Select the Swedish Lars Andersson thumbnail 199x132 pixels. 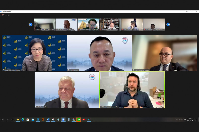(110, 25)
